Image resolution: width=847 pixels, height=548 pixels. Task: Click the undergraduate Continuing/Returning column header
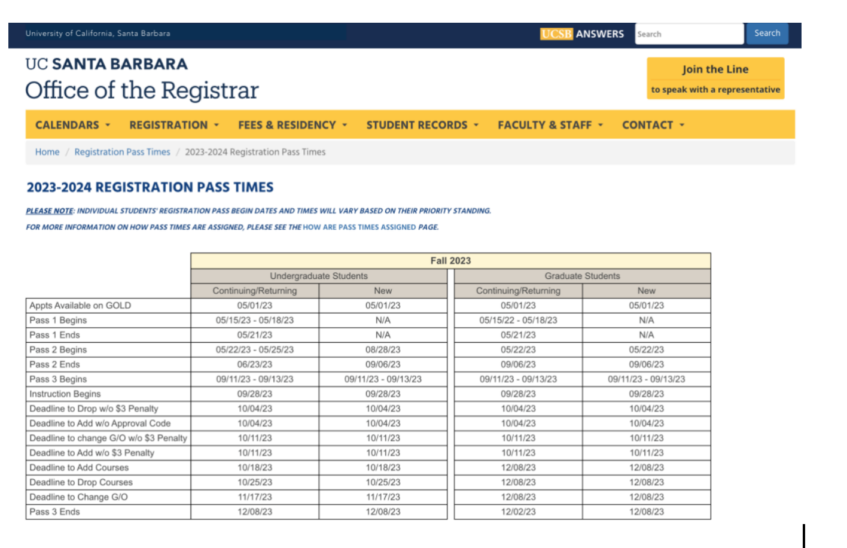click(255, 291)
